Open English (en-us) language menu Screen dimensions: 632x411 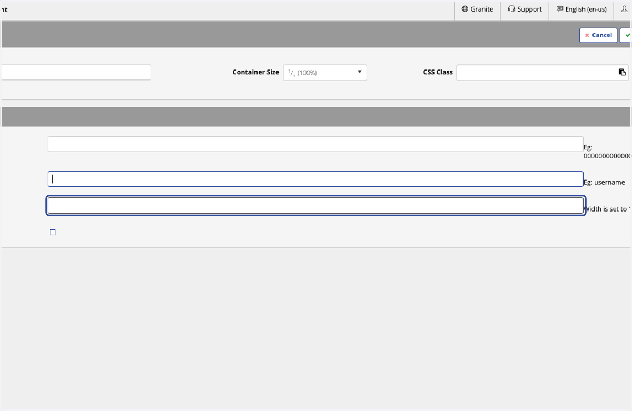581,9
